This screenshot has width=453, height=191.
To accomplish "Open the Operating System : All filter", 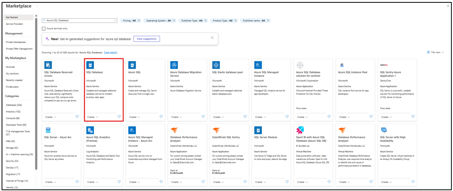I will click(x=158, y=20).
